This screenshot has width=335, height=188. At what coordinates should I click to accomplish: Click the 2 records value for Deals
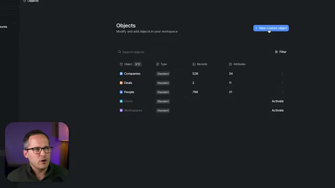193,83
